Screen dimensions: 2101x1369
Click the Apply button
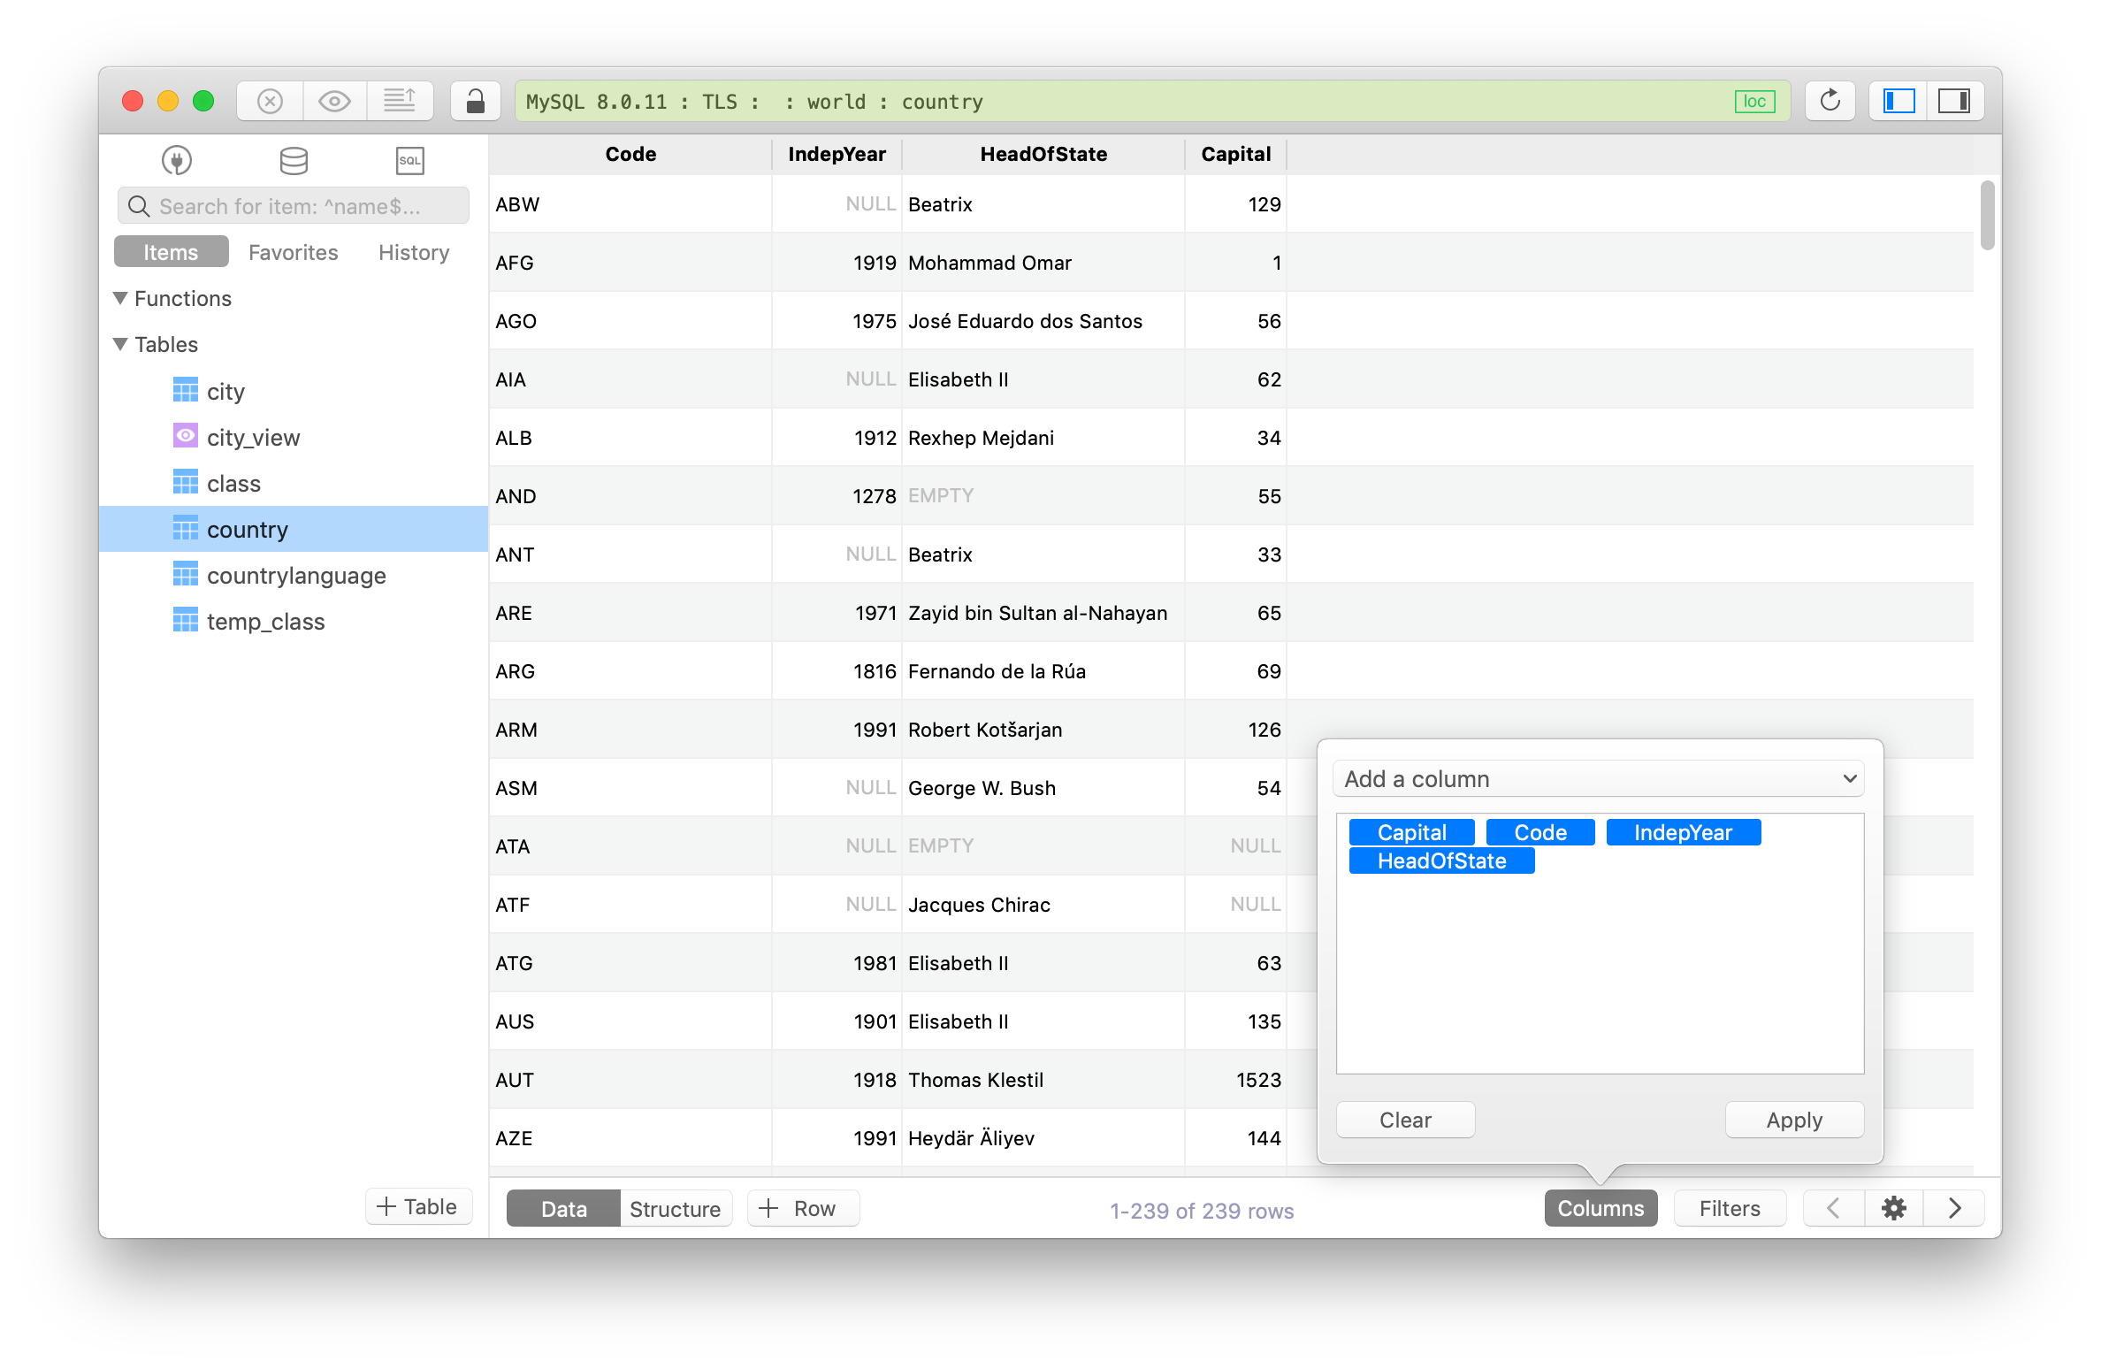coord(1793,1120)
